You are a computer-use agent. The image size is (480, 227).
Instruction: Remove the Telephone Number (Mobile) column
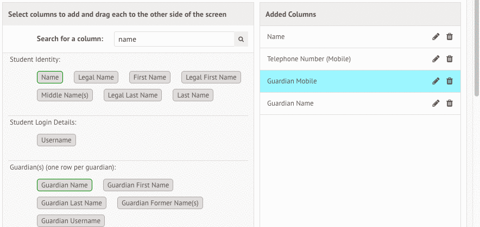pyautogui.click(x=450, y=59)
